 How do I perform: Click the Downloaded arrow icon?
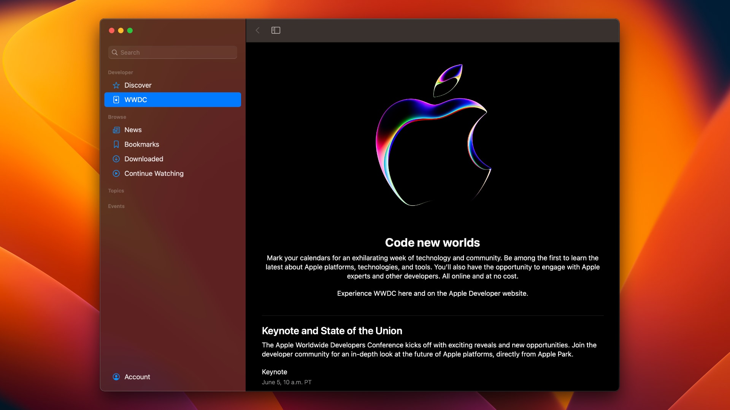(x=116, y=159)
